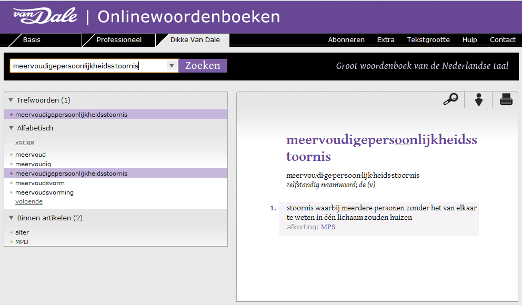
Task: Collapse the Trefwoorden section
Action: pos(11,100)
